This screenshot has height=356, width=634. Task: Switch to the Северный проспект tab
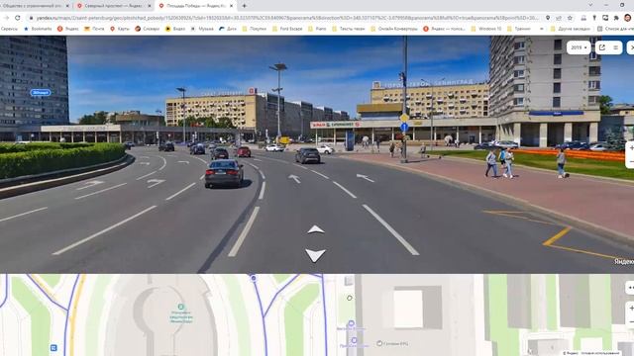114,6
